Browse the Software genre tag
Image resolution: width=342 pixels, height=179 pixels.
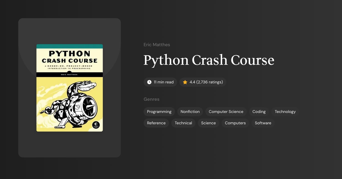(x=263, y=123)
